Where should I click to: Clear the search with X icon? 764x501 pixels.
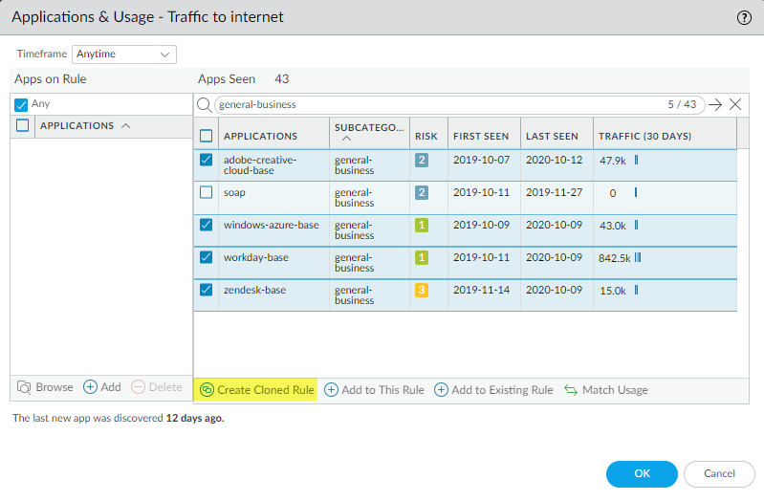click(x=735, y=104)
